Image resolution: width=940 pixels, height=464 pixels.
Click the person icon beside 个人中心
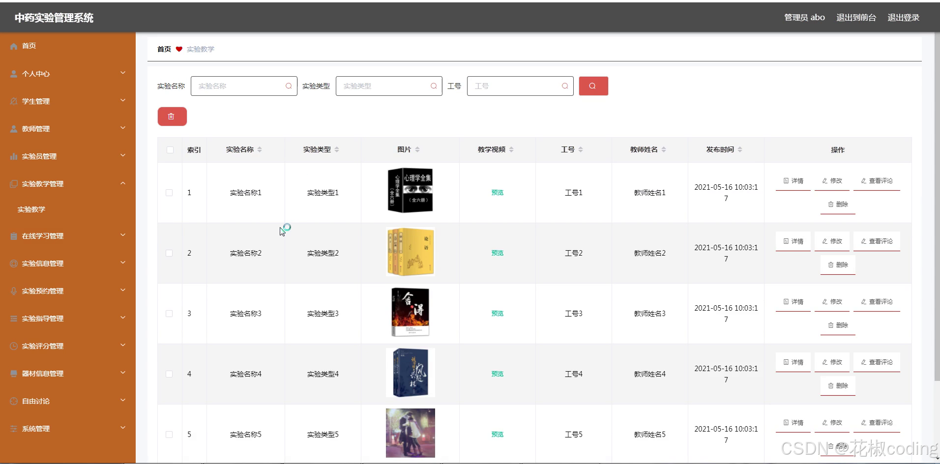coord(14,74)
